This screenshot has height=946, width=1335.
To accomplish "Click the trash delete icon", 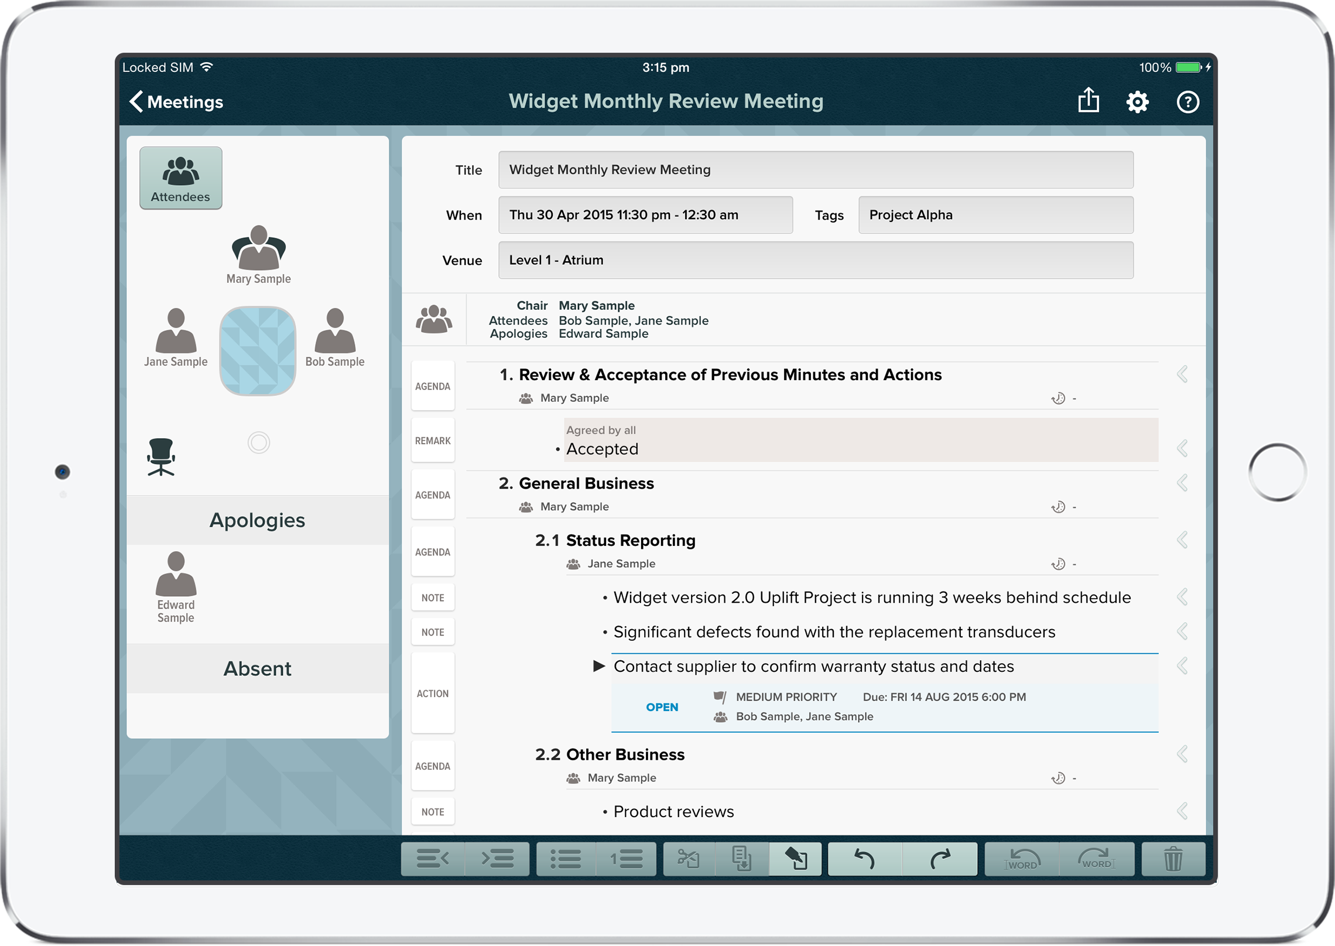I will [x=1173, y=859].
